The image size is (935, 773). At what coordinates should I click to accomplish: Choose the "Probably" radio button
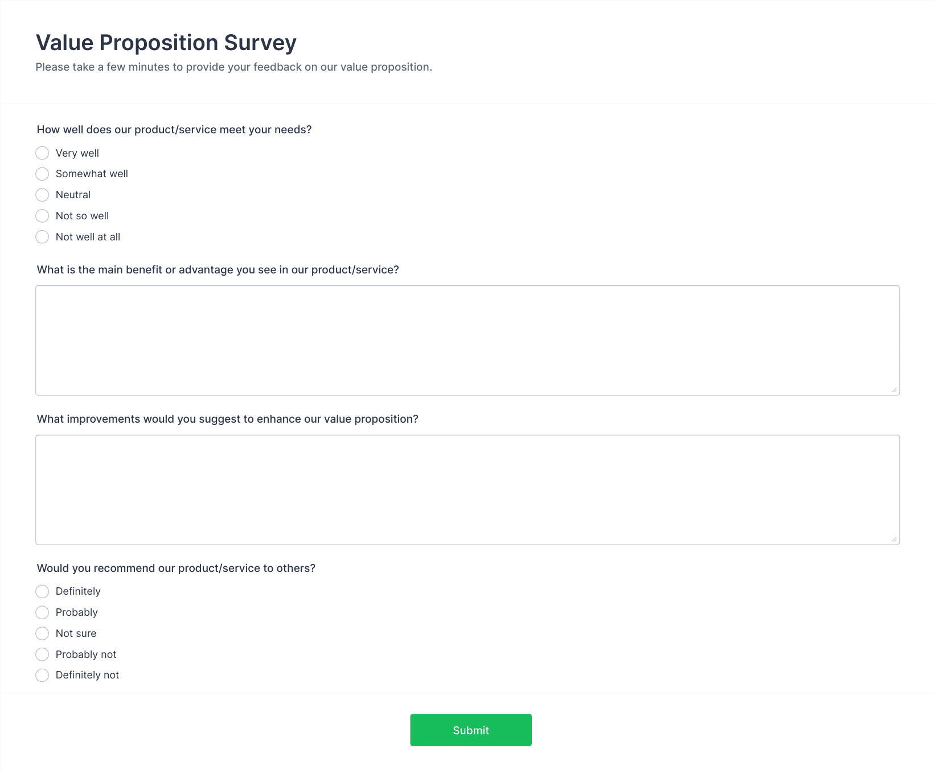pos(42,612)
